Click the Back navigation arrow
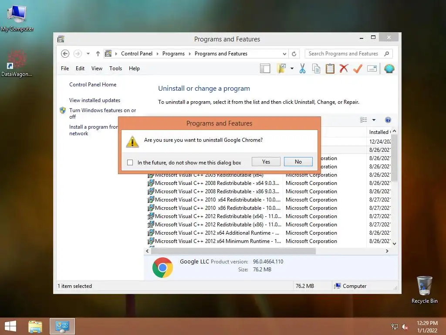Viewport: 446px width, 335px height. click(65, 54)
